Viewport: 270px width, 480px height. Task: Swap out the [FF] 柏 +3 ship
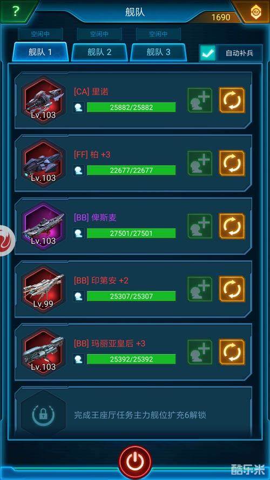[232, 163]
